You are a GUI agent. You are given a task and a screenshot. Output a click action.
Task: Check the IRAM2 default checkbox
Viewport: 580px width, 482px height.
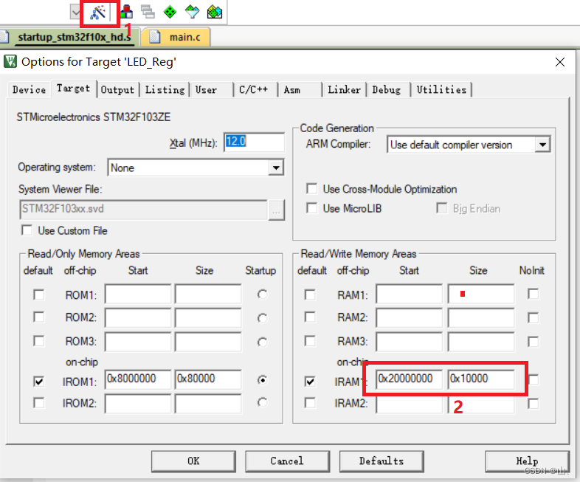[310, 402]
